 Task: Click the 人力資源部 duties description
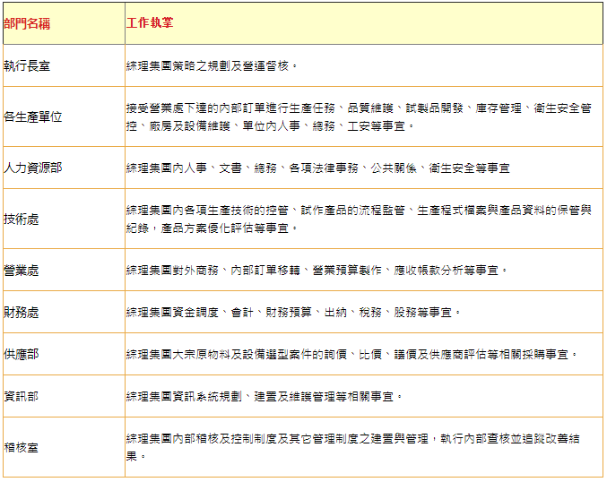(x=317, y=168)
